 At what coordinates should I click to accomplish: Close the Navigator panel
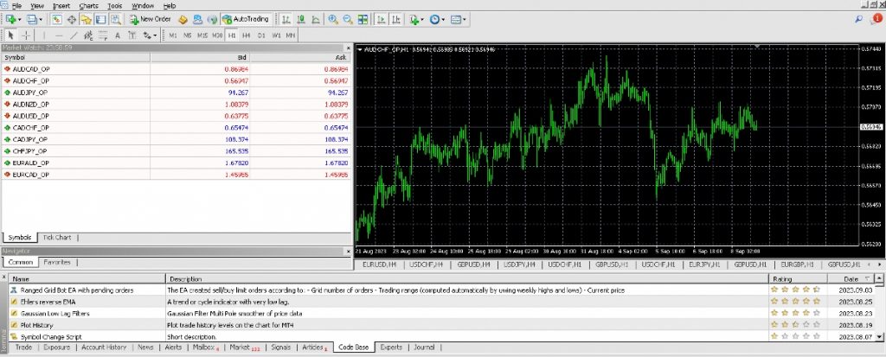pos(347,251)
